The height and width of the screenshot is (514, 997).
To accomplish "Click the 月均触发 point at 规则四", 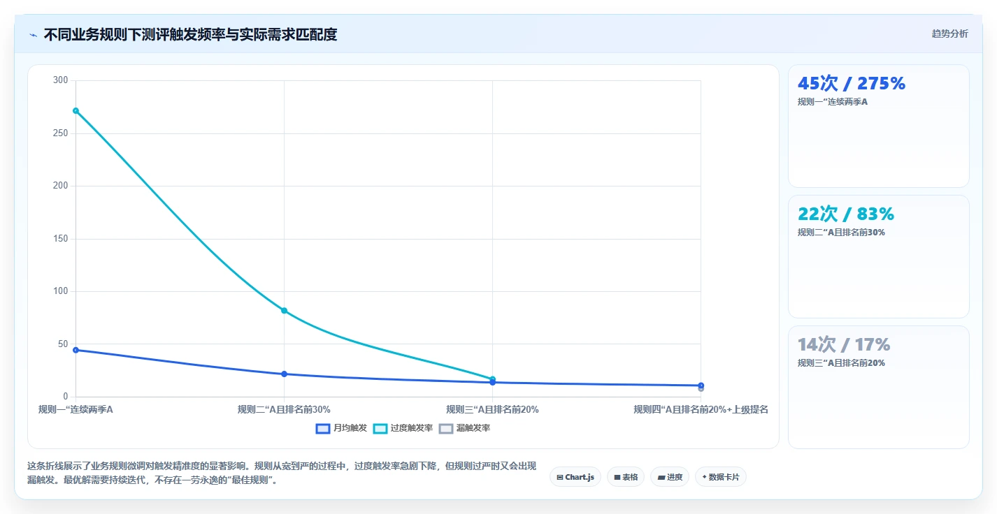I will [701, 385].
